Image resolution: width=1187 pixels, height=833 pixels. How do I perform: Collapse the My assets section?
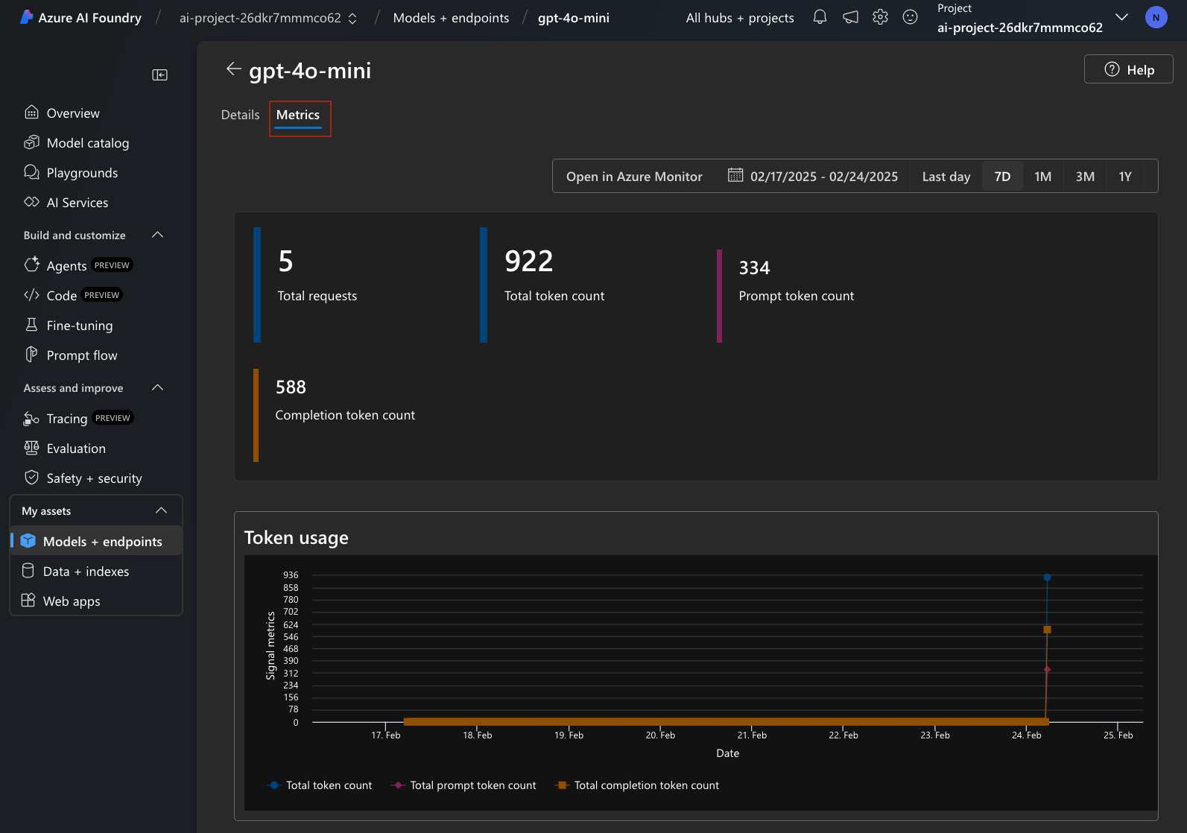tap(161, 510)
